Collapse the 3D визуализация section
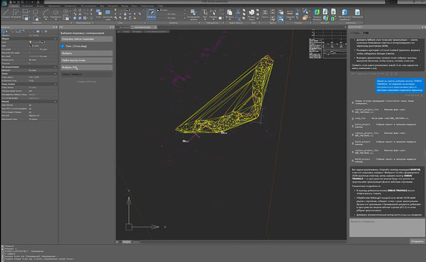The image size is (426, 262). click(55, 67)
